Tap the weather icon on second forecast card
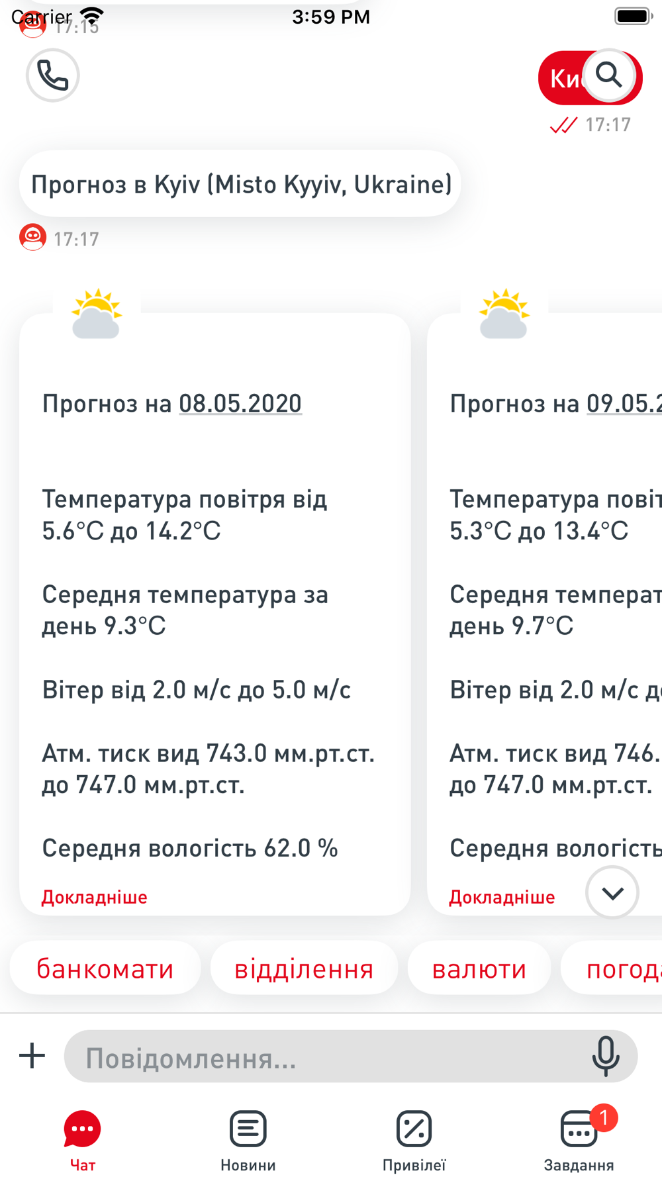This screenshot has width=662, height=1177. pyautogui.click(x=504, y=314)
